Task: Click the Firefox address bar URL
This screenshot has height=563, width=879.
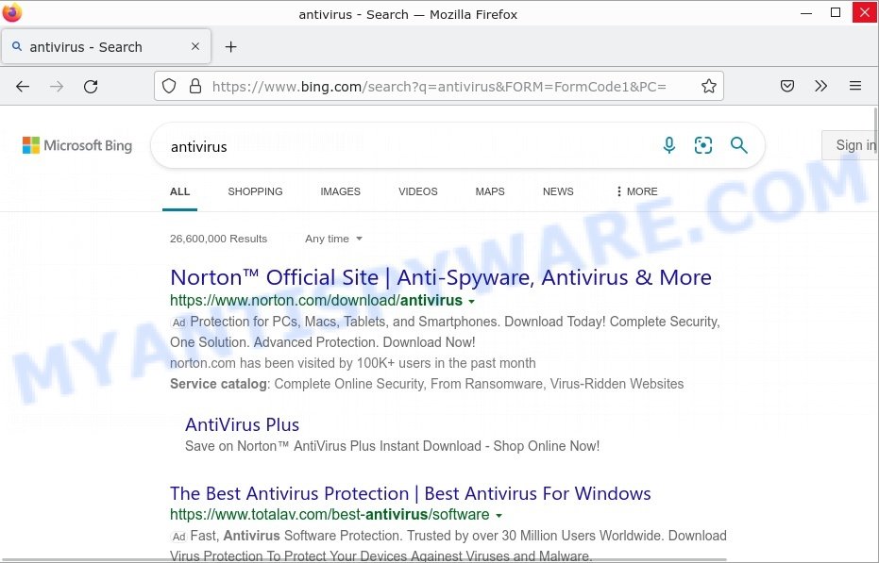Action: tap(439, 86)
